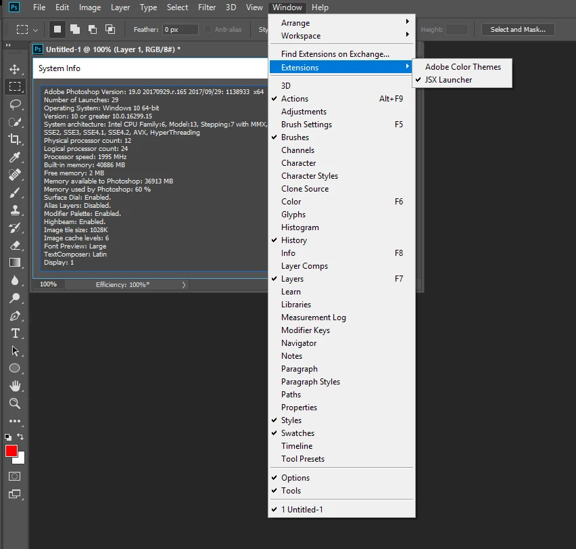Screen dimensions: 576x549
Task: Click the Photoshop Ps logo icon
Action: tap(14, 7)
